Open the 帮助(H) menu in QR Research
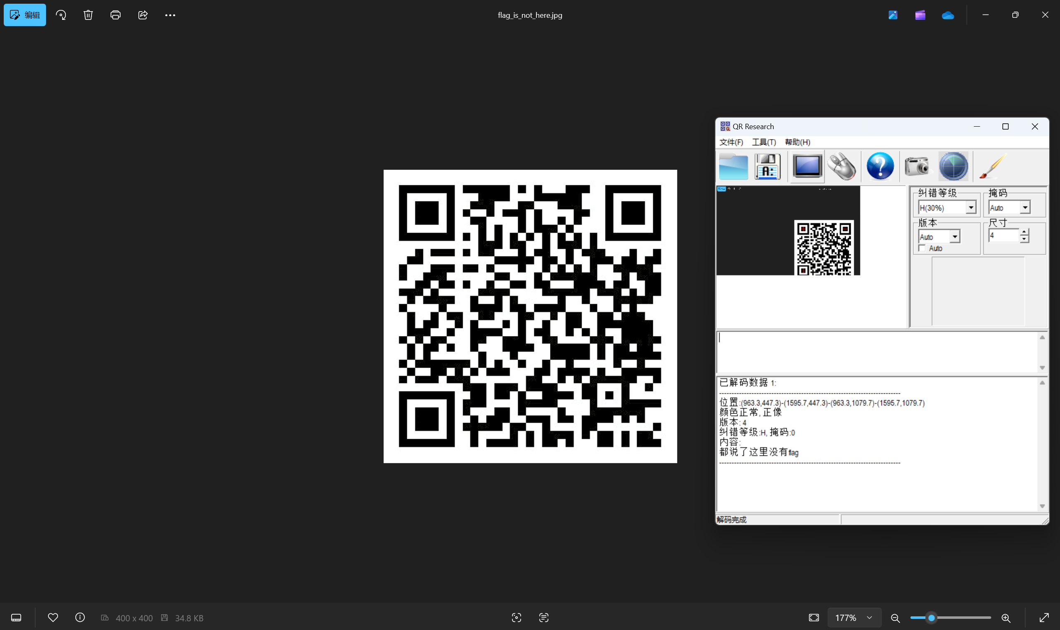 pyautogui.click(x=797, y=142)
